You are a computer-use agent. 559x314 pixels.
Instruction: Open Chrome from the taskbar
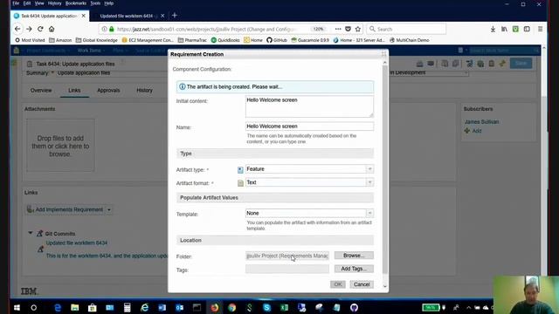[x=231, y=307]
